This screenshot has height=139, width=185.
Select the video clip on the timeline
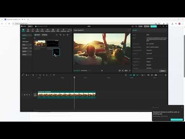(67, 95)
